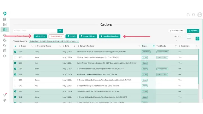This screenshot has height=114, width=203.
Task: Open settings gear at sidebar bottom
Action: click(5, 100)
